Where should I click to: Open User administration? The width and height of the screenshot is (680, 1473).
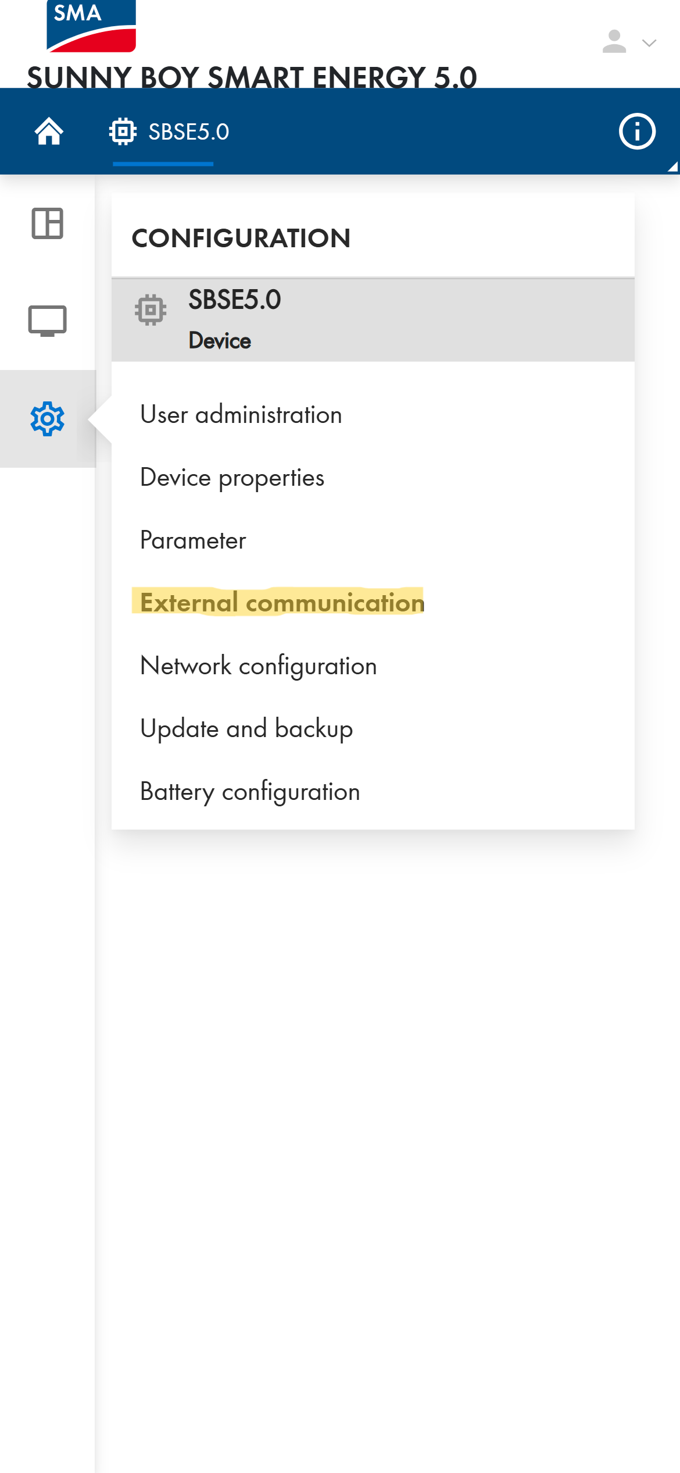pyautogui.click(x=241, y=415)
